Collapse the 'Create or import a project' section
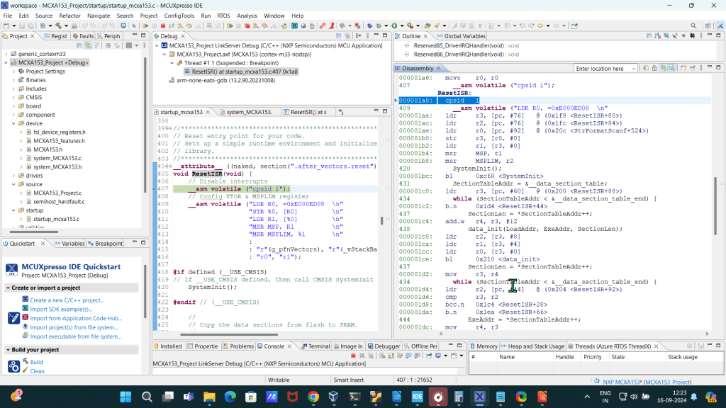Image resolution: width=726 pixels, height=408 pixels. [x=7, y=288]
